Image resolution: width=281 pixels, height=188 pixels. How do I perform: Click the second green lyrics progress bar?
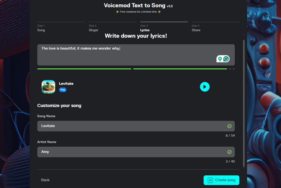tap(180, 69)
